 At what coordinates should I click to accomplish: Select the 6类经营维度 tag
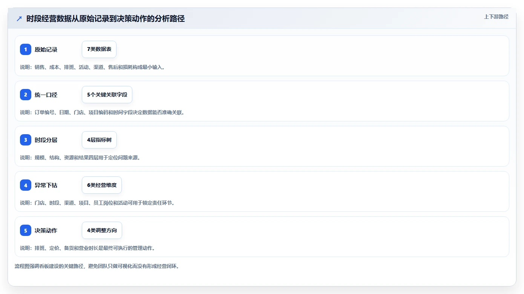coord(102,185)
